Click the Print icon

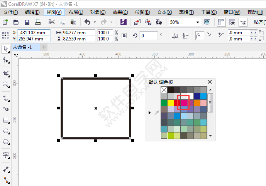click(38, 22)
